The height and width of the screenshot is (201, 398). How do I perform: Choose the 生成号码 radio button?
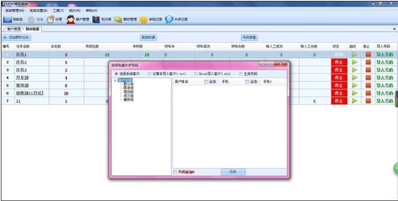pos(241,74)
